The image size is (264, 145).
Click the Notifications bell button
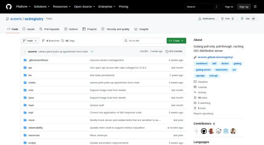pyautogui.click(x=207, y=19)
